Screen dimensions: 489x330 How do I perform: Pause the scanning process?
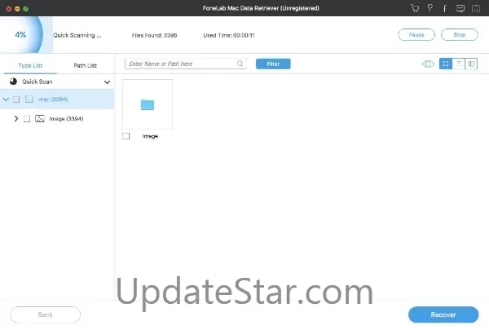[x=416, y=34]
